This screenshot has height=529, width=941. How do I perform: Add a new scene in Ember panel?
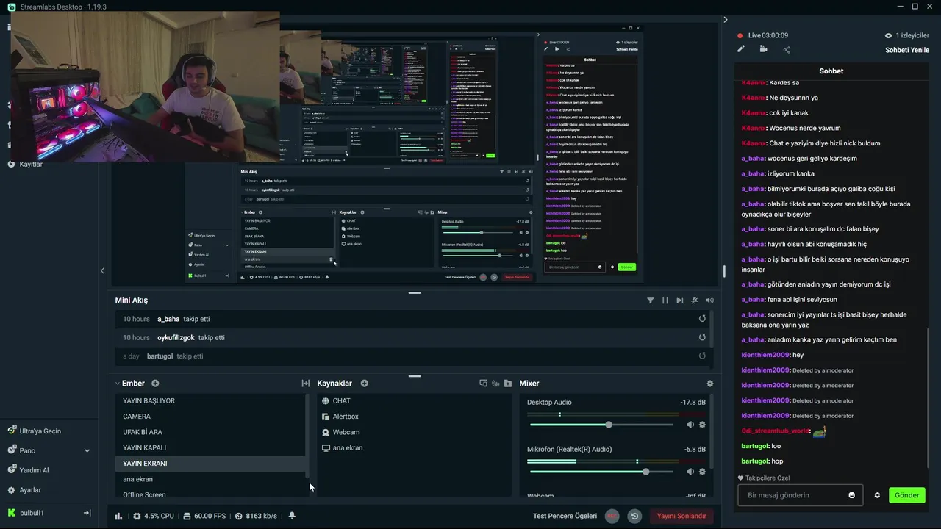(155, 384)
